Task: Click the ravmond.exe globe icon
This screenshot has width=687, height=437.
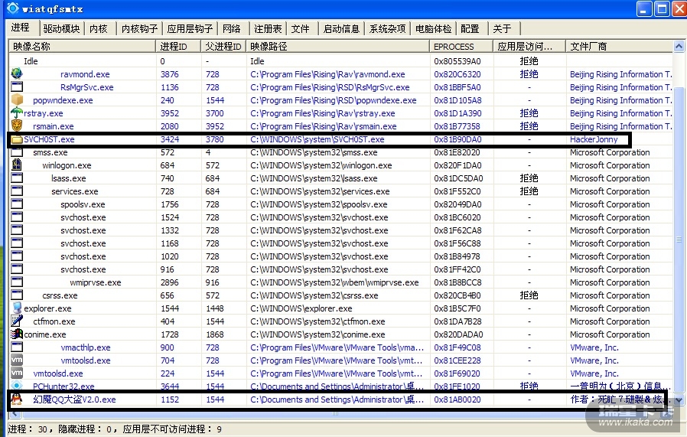Action: pyautogui.click(x=17, y=73)
